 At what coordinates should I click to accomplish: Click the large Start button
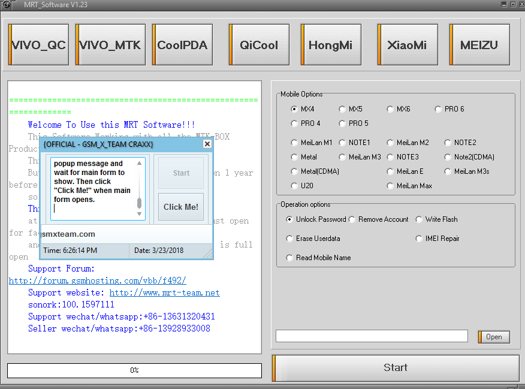point(396,367)
